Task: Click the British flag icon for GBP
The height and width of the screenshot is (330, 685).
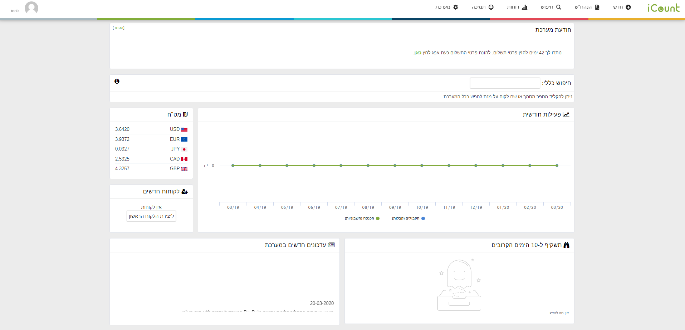Action: coord(184,169)
